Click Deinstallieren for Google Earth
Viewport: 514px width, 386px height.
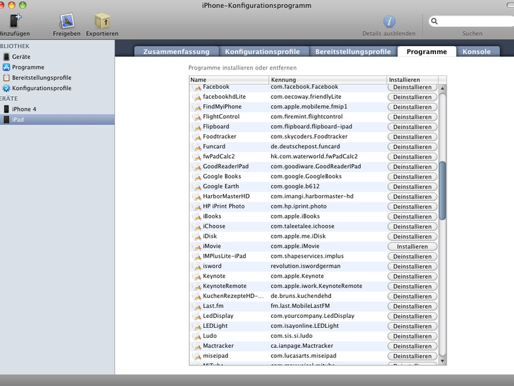(x=413, y=186)
